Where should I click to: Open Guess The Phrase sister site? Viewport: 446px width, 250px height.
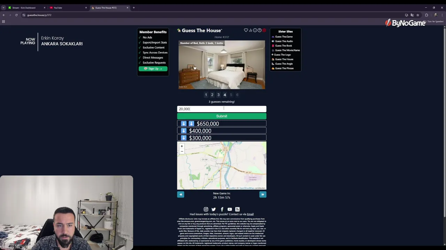pos(284,68)
